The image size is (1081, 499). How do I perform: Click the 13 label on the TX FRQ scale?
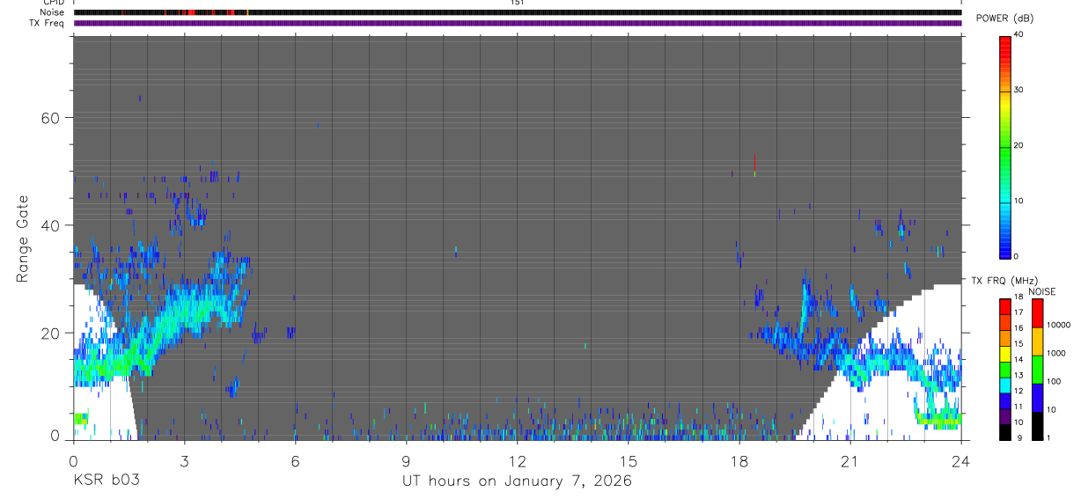[x=1018, y=376]
